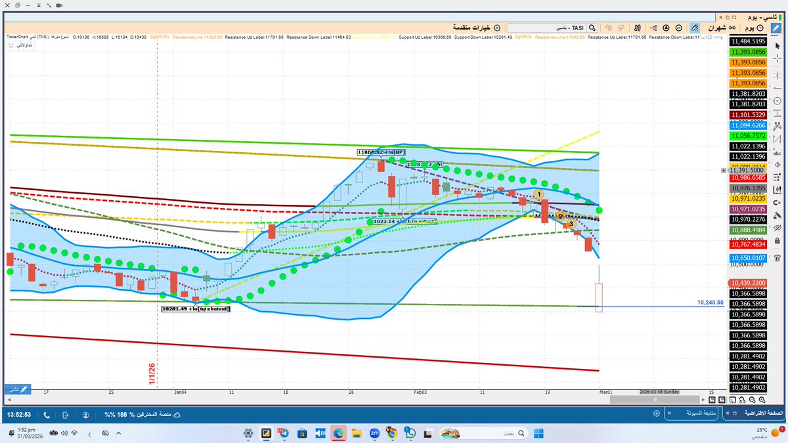Click the undo arrow in toolbar
The width and height of the screenshot is (788, 443).
pyautogui.click(x=609, y=28)
